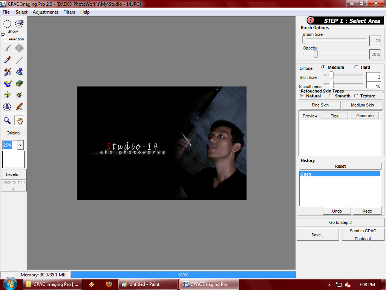This screenshot has width=386, height=290.
Task: Select the Hard diffuse radio button
Action: (x=356, y=67)
